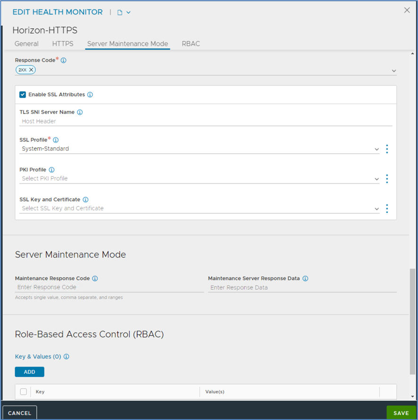Show info for TLS SNI Server Name
418x420 pixels.
80,112
